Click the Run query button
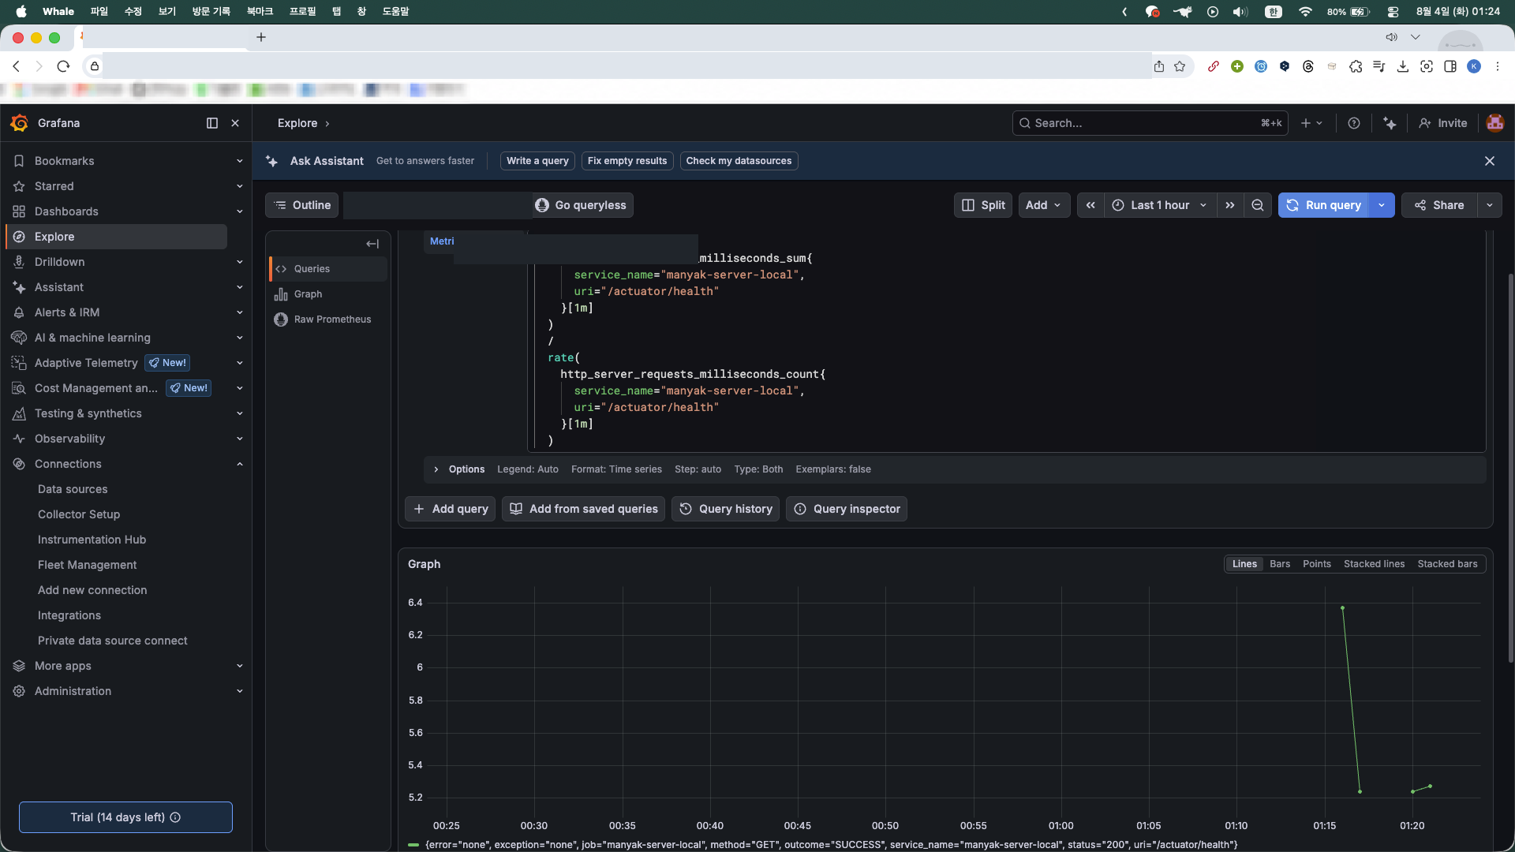The width and height of the screenshot is (1515, 852). point(1324,205)
